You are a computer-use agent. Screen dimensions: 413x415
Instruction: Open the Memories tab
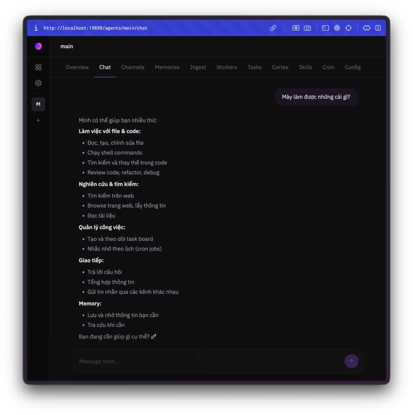[x=167, y=67]
